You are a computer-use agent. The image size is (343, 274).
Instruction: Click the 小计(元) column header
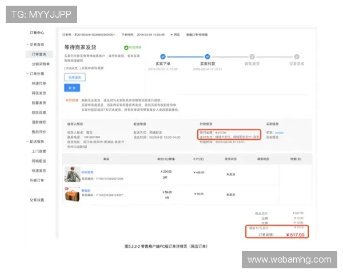click(x=198, y=159)
